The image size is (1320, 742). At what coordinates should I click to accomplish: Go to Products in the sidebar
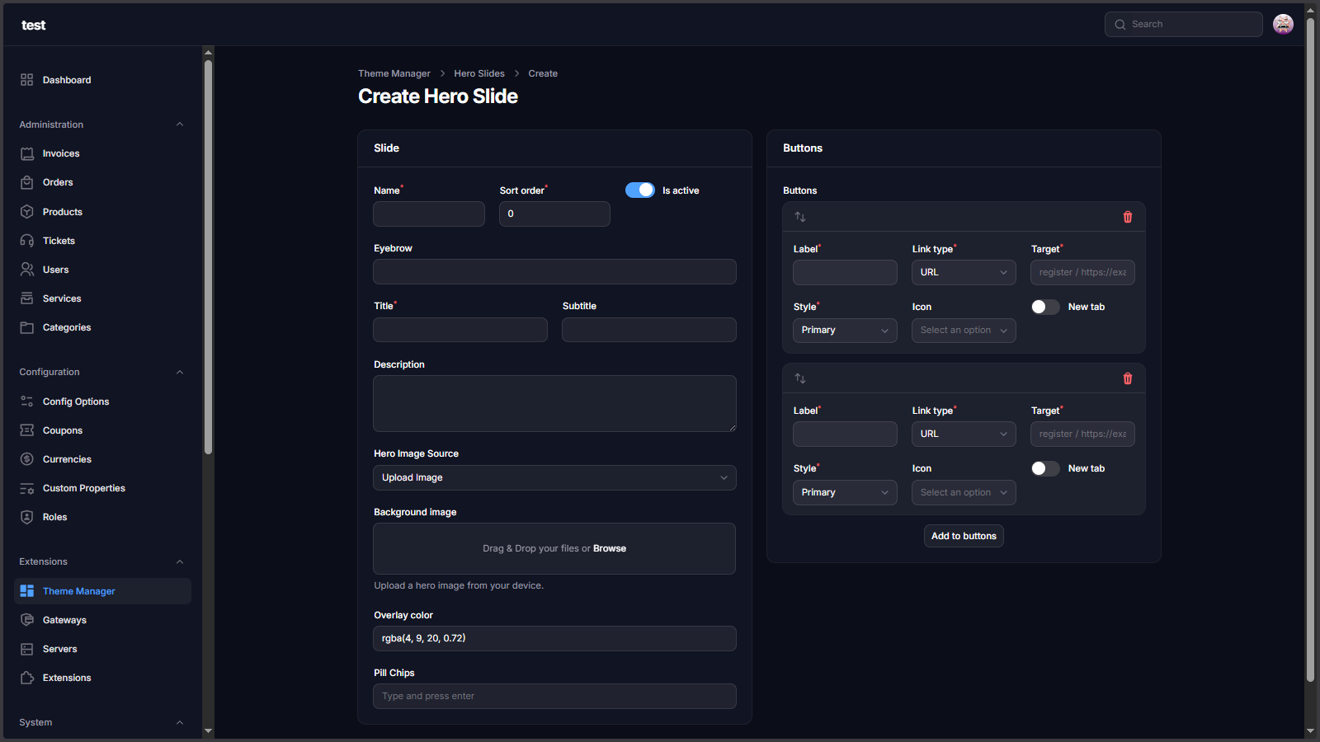coord(63,212)
